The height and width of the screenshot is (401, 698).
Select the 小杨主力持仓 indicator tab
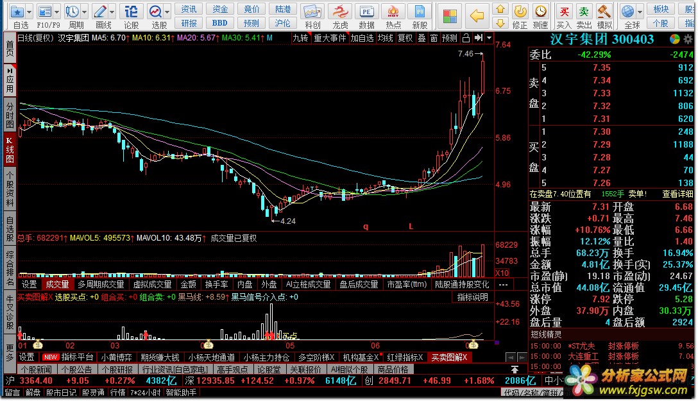click(x=266, y=357)
